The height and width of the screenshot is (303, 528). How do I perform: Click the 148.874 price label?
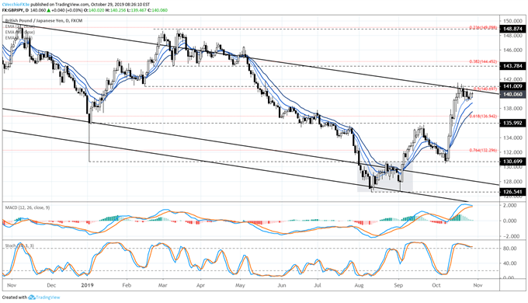[512, 29]
